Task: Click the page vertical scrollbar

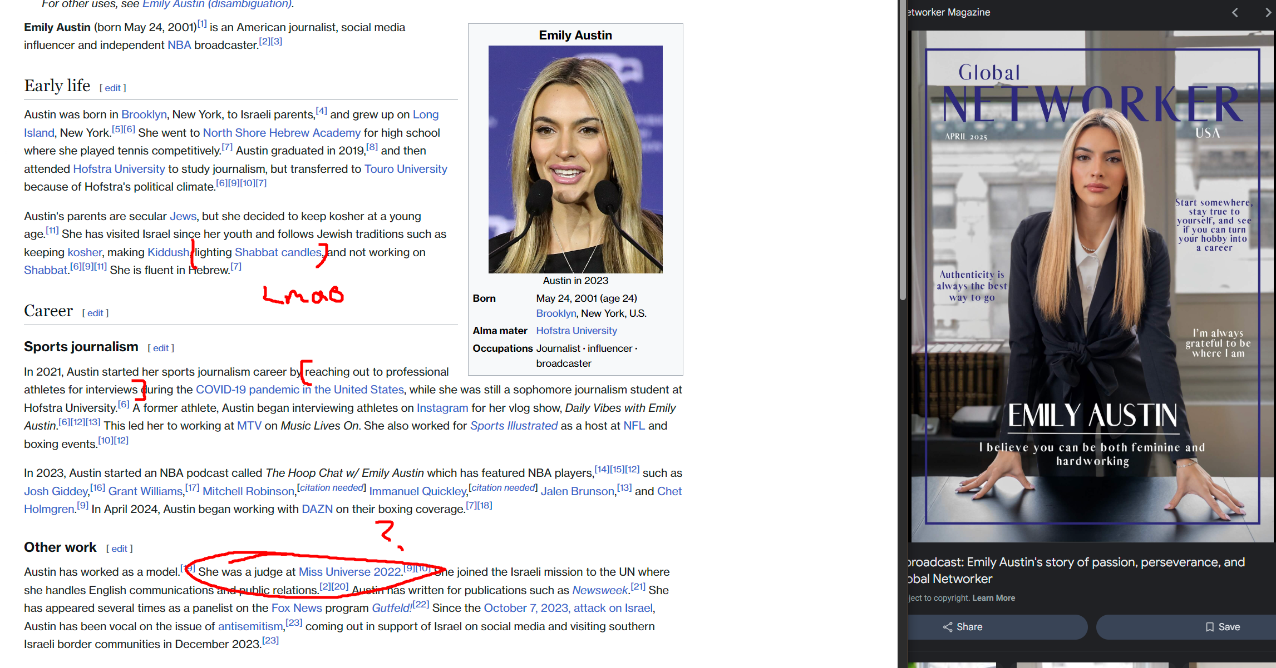Action: click(x=903, y=150)
